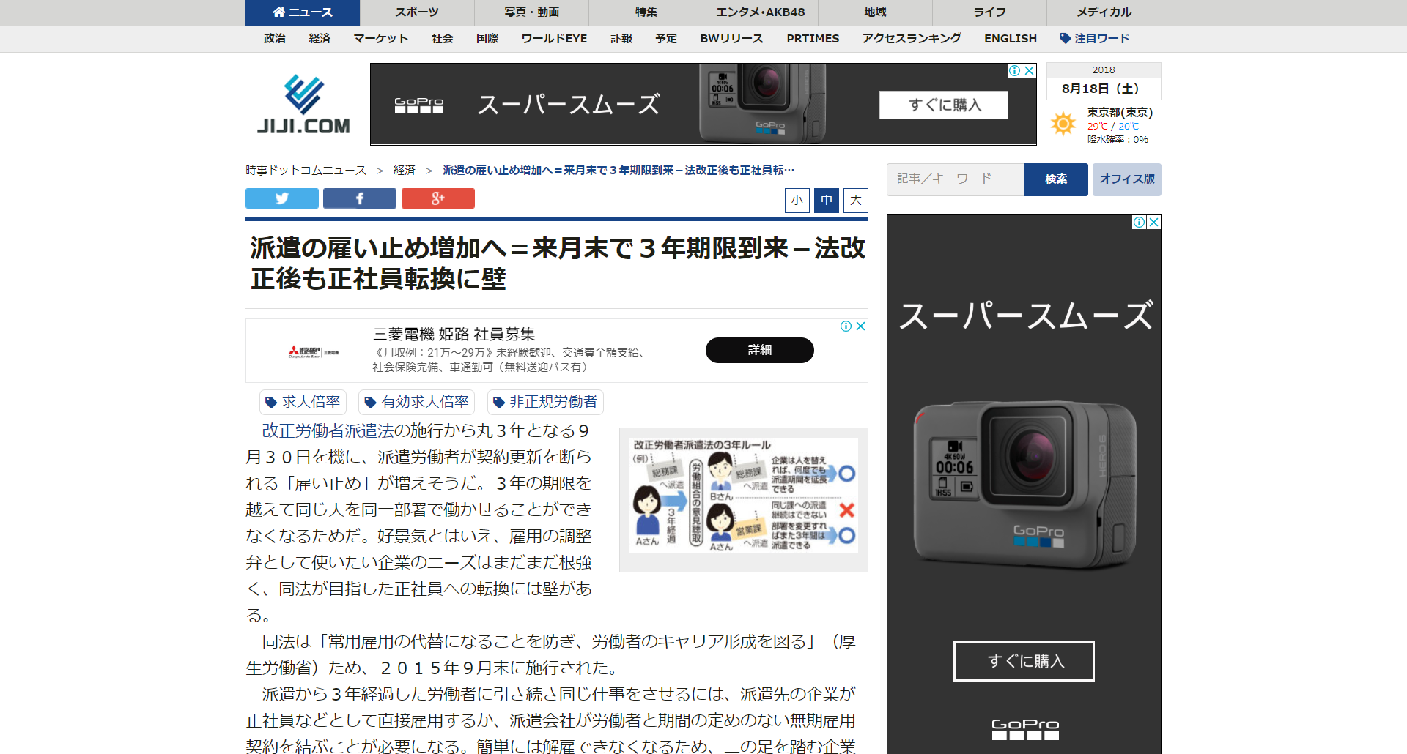Screen dimensions: 1407x754
Task: Close the Mitsubishi Electric job ad
Action: coord(861,326)
